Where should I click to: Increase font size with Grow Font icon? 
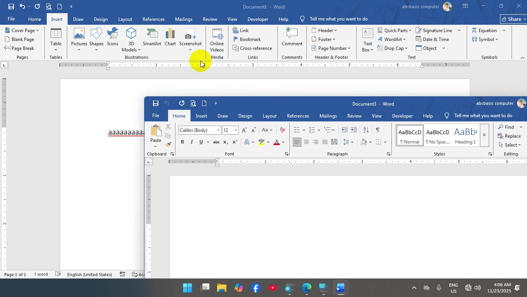pyautogui.click(x=244, y=130)
